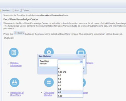
Task: Follow the DocuWare Modules link
Action: (49, 94)
